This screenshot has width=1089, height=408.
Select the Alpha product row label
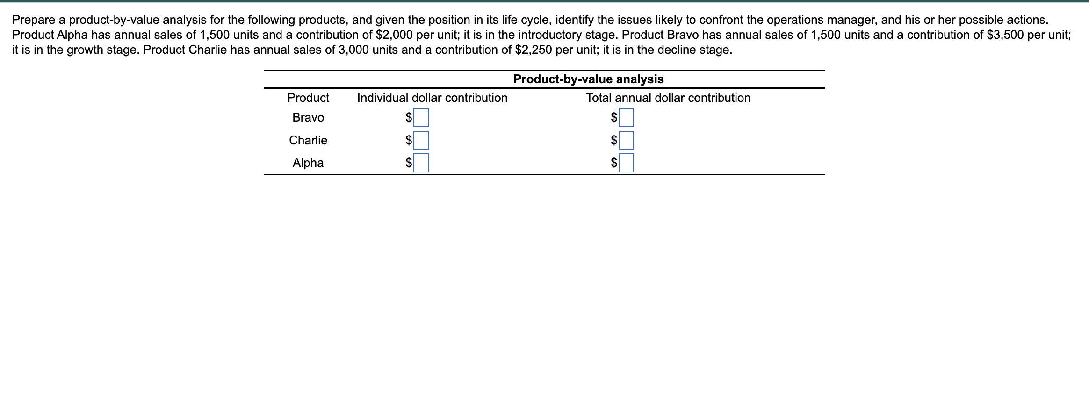tap(308, 163)
